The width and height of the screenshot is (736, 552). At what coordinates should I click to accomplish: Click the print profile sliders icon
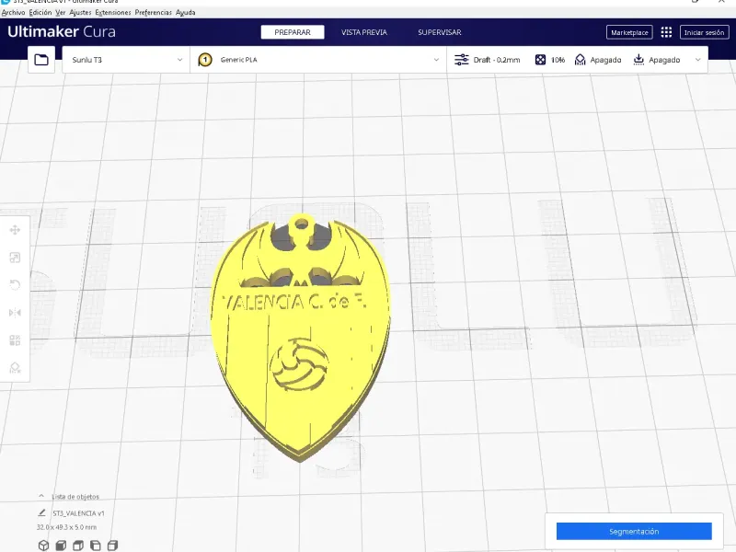(462, 60)
